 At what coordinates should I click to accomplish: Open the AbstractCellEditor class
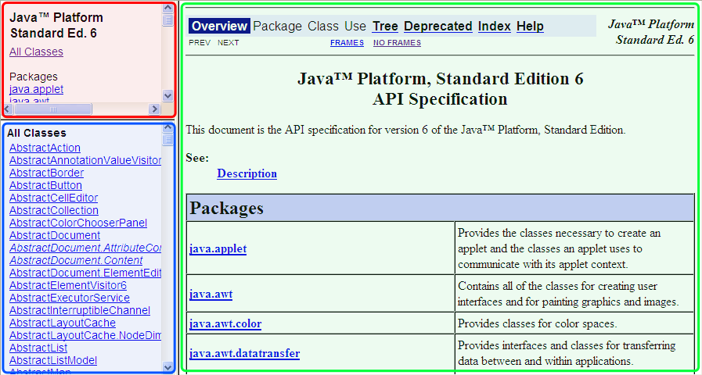[54, 198]
